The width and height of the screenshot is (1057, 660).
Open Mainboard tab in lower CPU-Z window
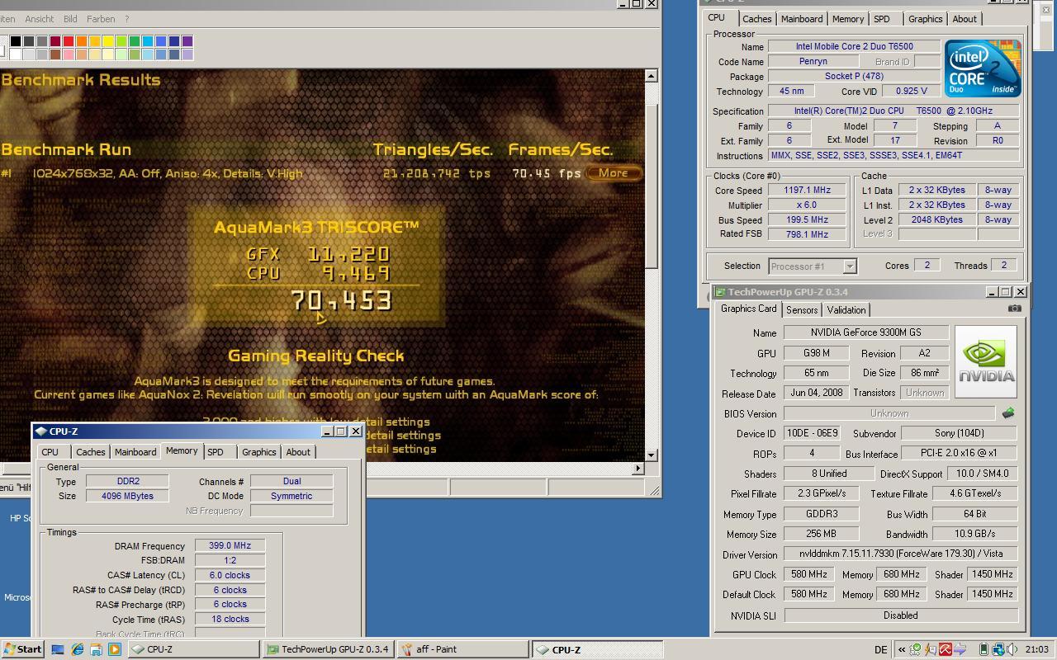135,452
